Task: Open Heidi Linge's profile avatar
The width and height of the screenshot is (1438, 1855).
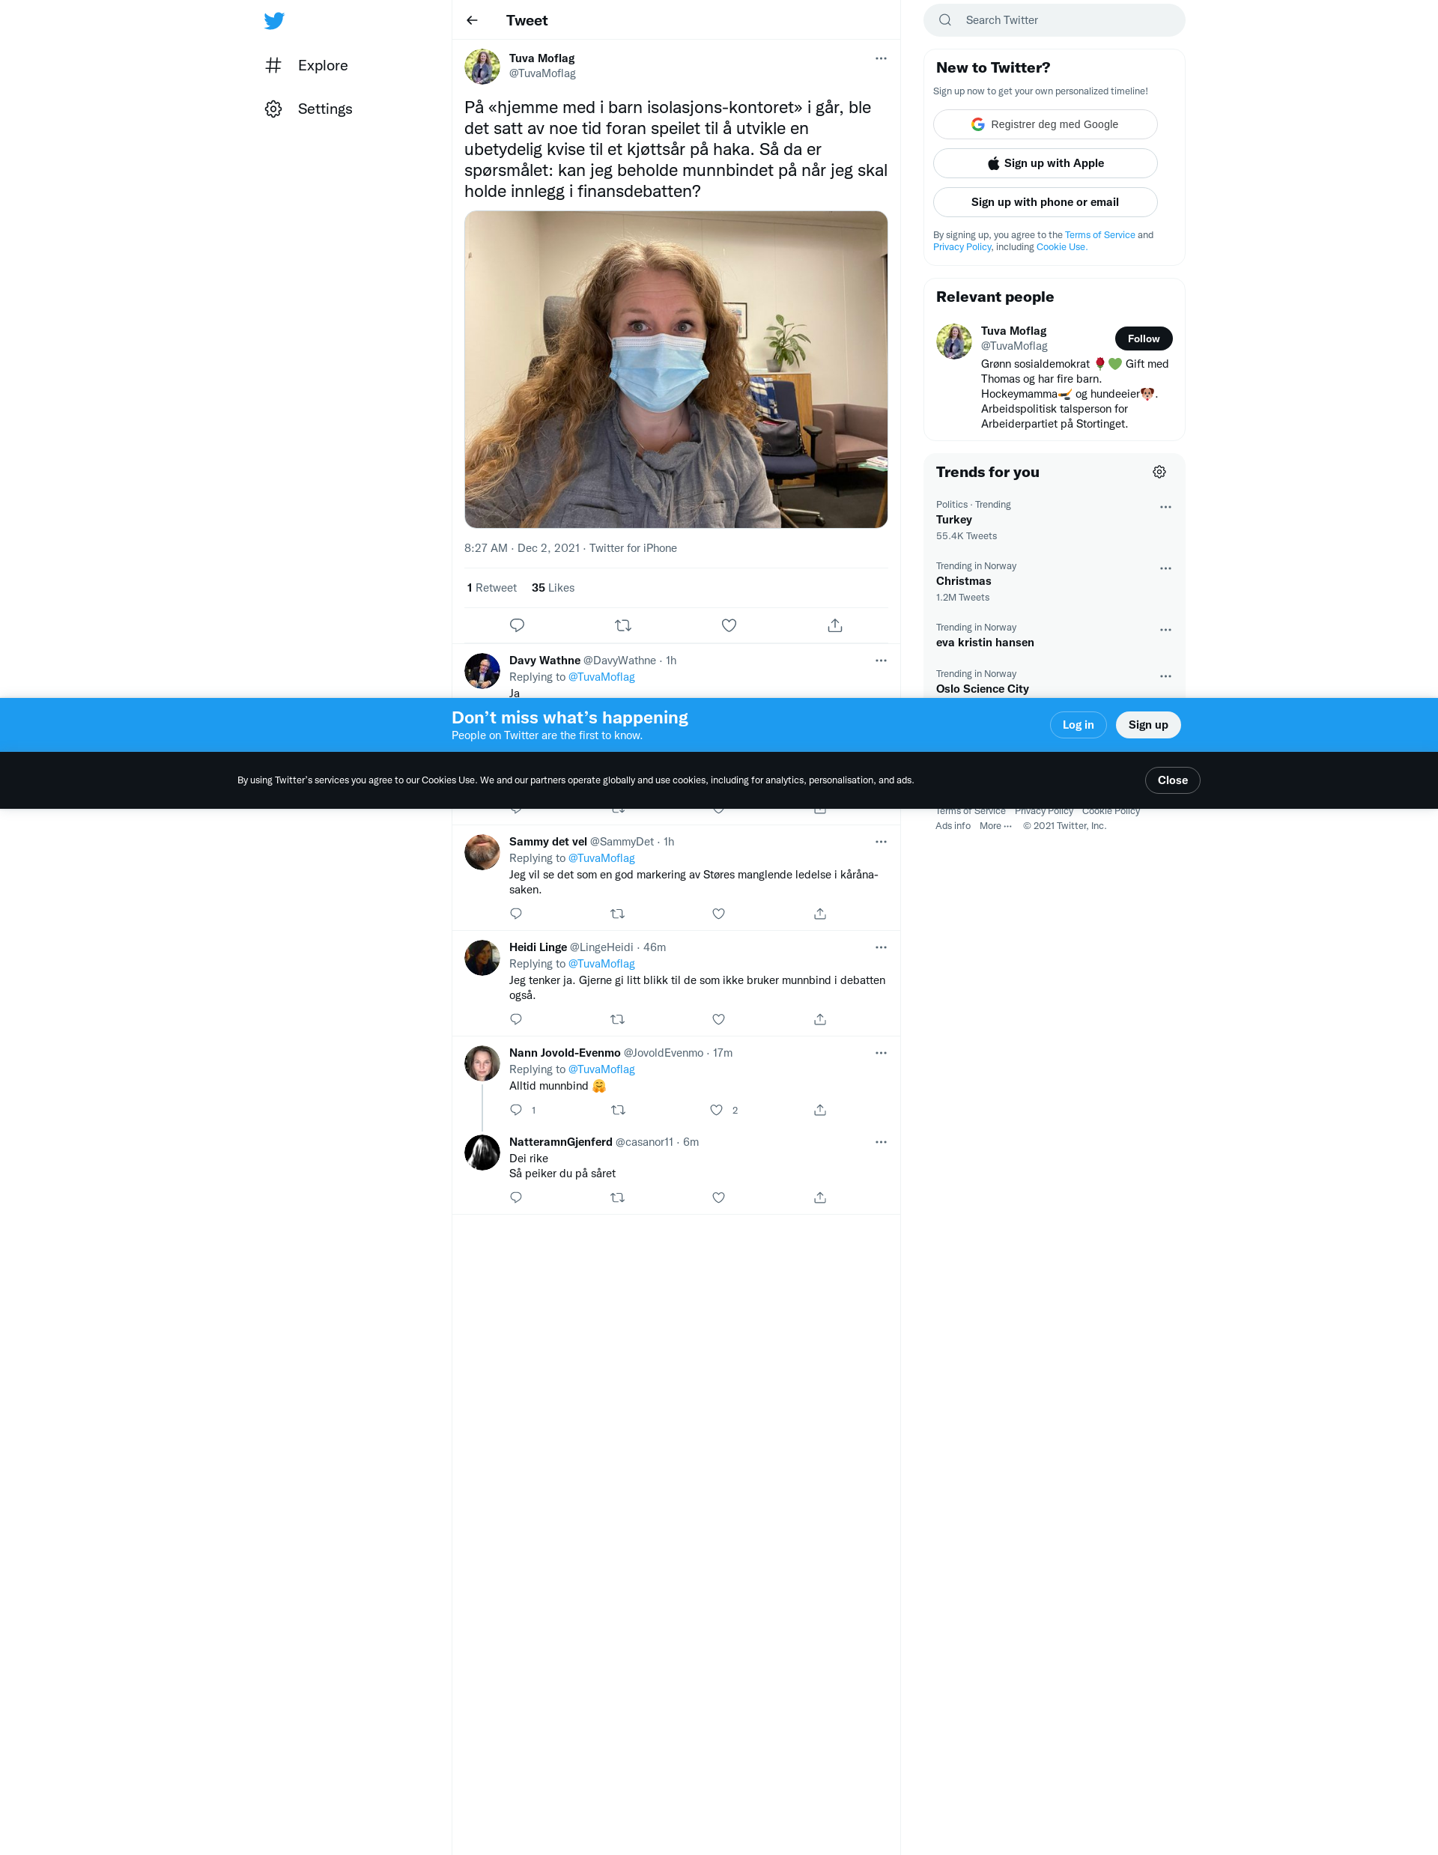Action: (482, 958)
